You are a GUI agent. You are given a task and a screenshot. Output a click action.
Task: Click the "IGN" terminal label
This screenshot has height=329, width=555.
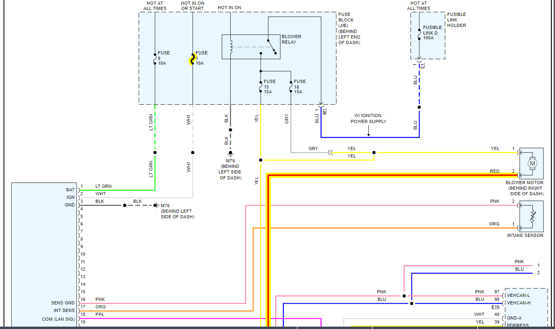(x=70, y=197)
